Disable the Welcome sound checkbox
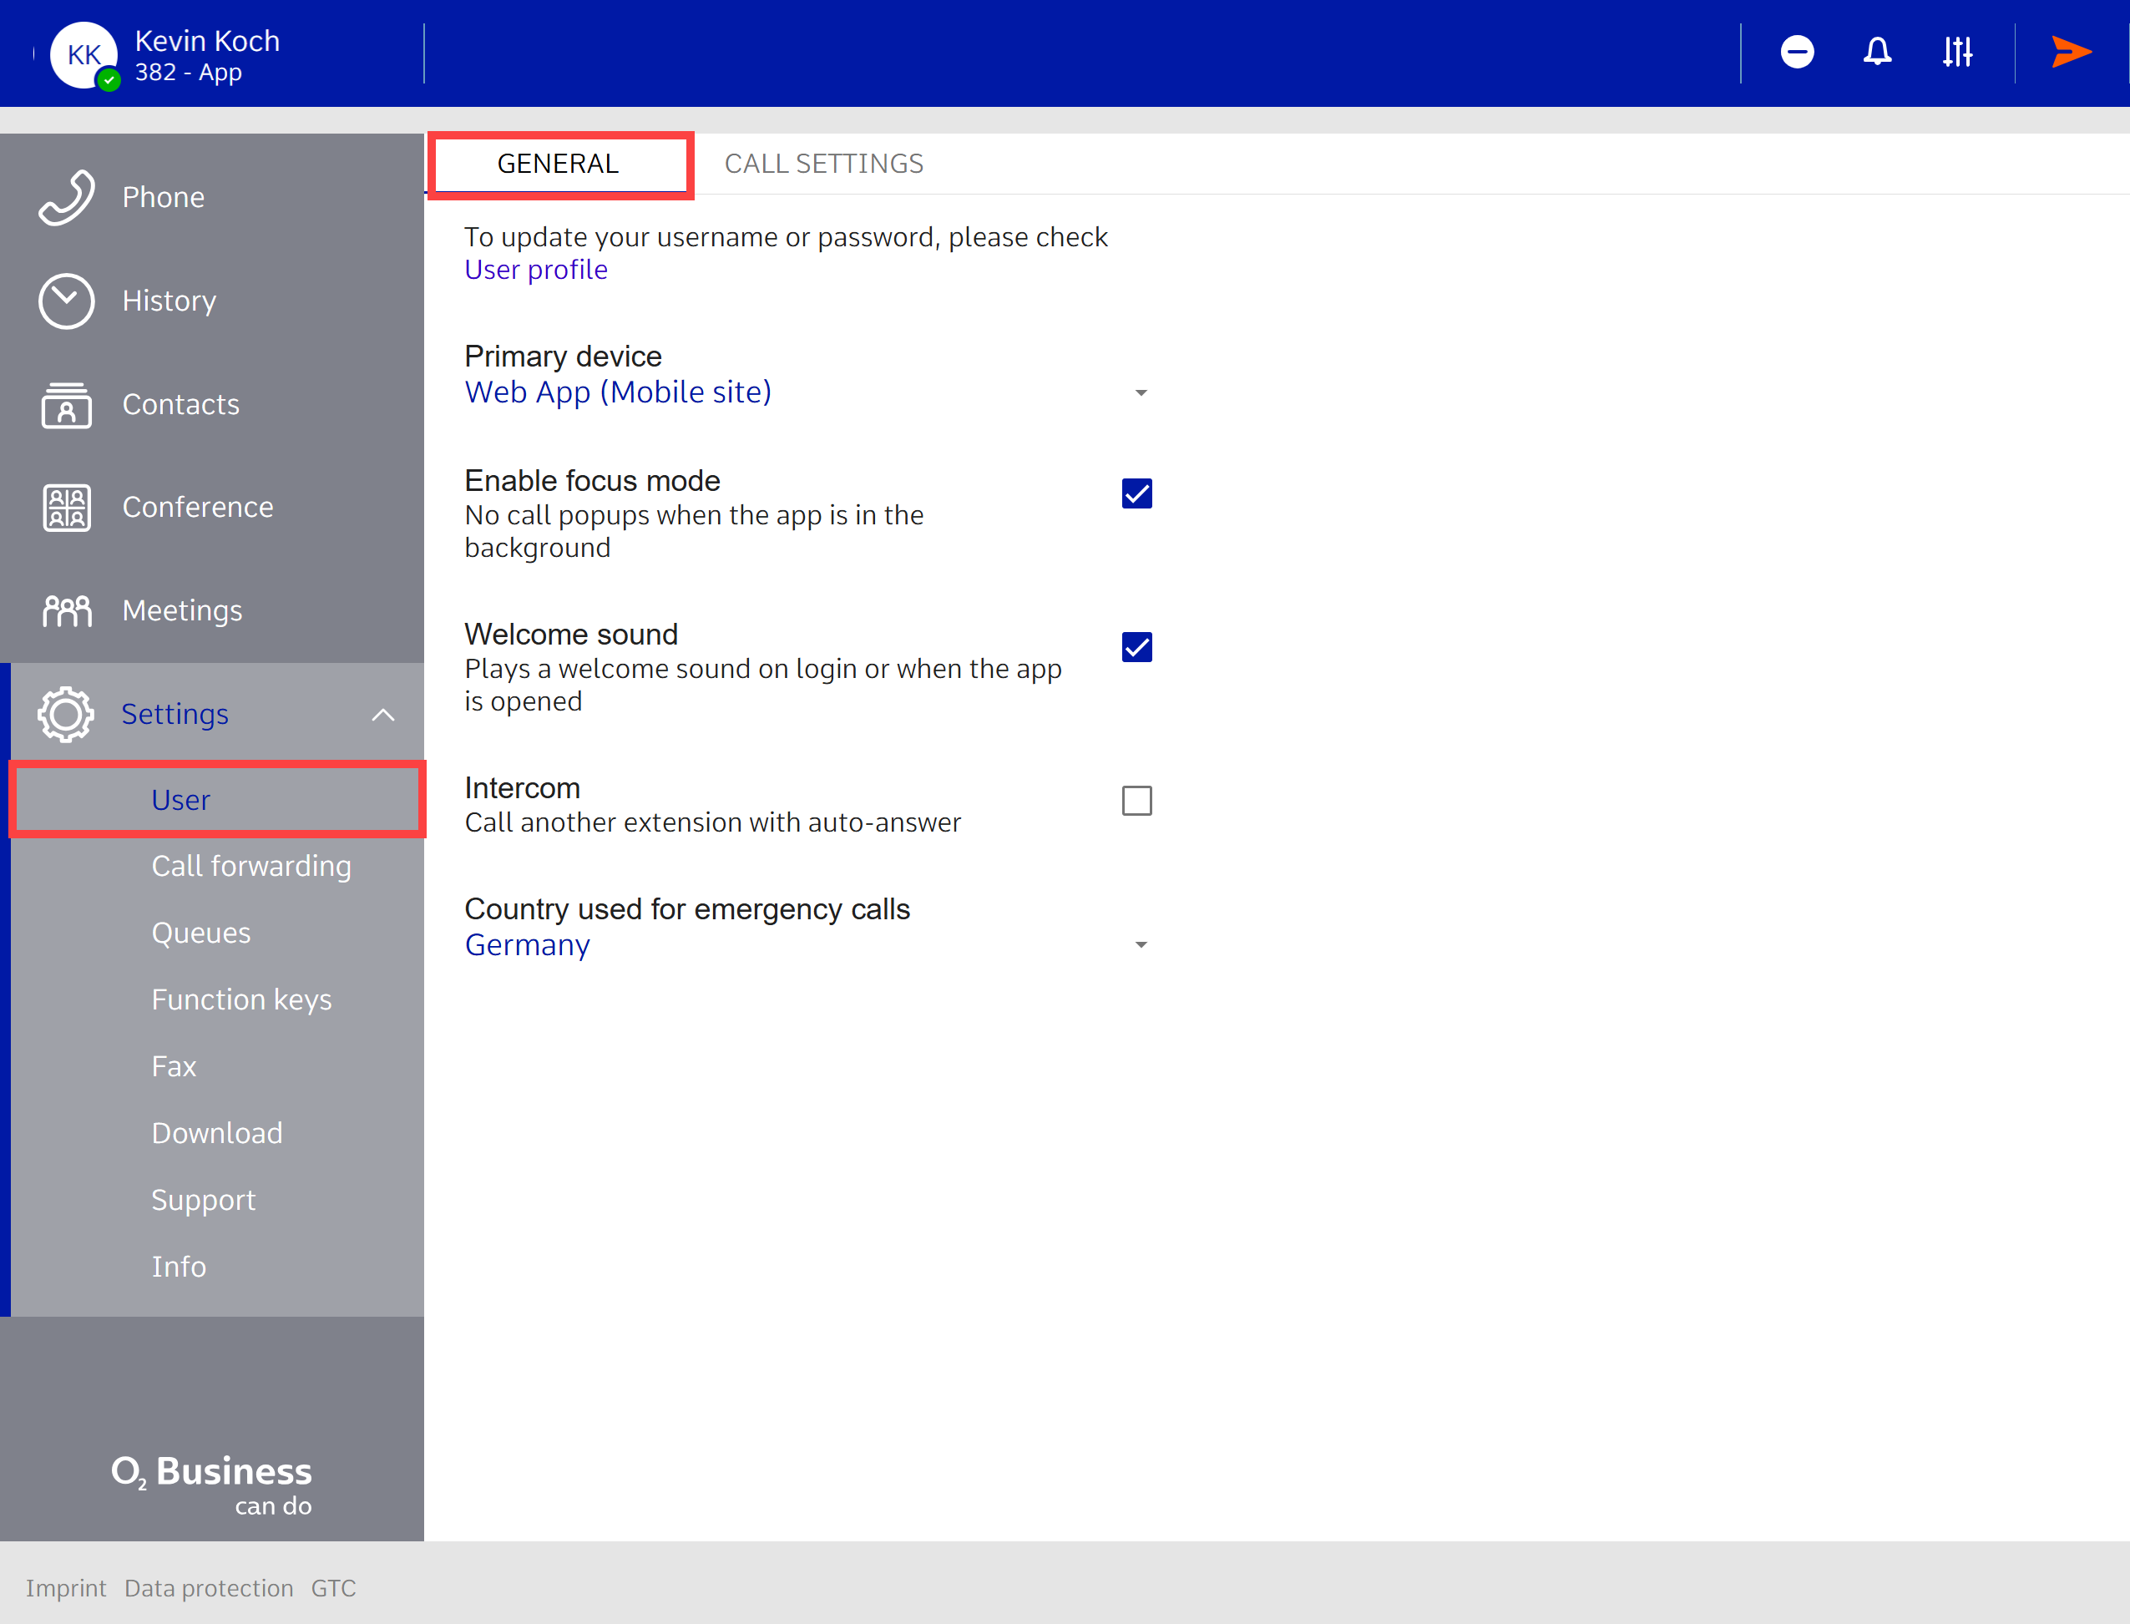The height and width of the screenshot is (1624, 2130). click(x=1136, y=648)
